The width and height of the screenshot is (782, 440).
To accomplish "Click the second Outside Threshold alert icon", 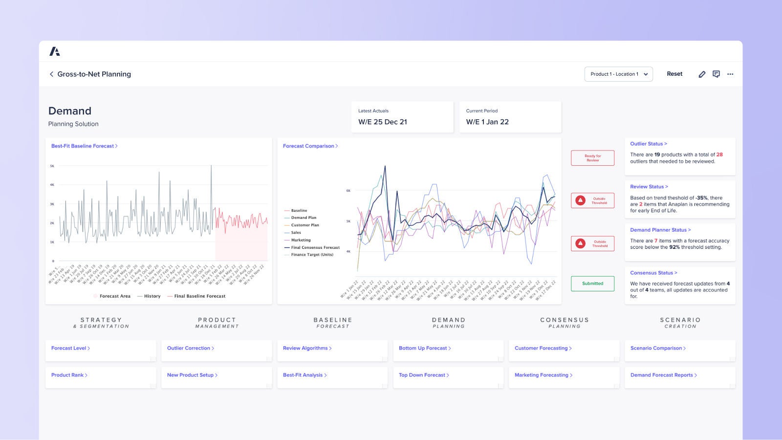I will (x=580, y=243).
